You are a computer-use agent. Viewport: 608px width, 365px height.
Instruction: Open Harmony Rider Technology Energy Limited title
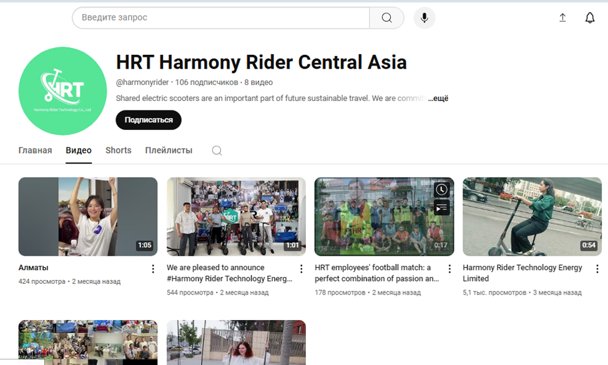point(522,273)
